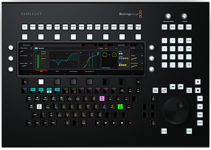The image size is (211, 150).
Task: Tap the Setup key on the keyboard
Action: point(29,99)
